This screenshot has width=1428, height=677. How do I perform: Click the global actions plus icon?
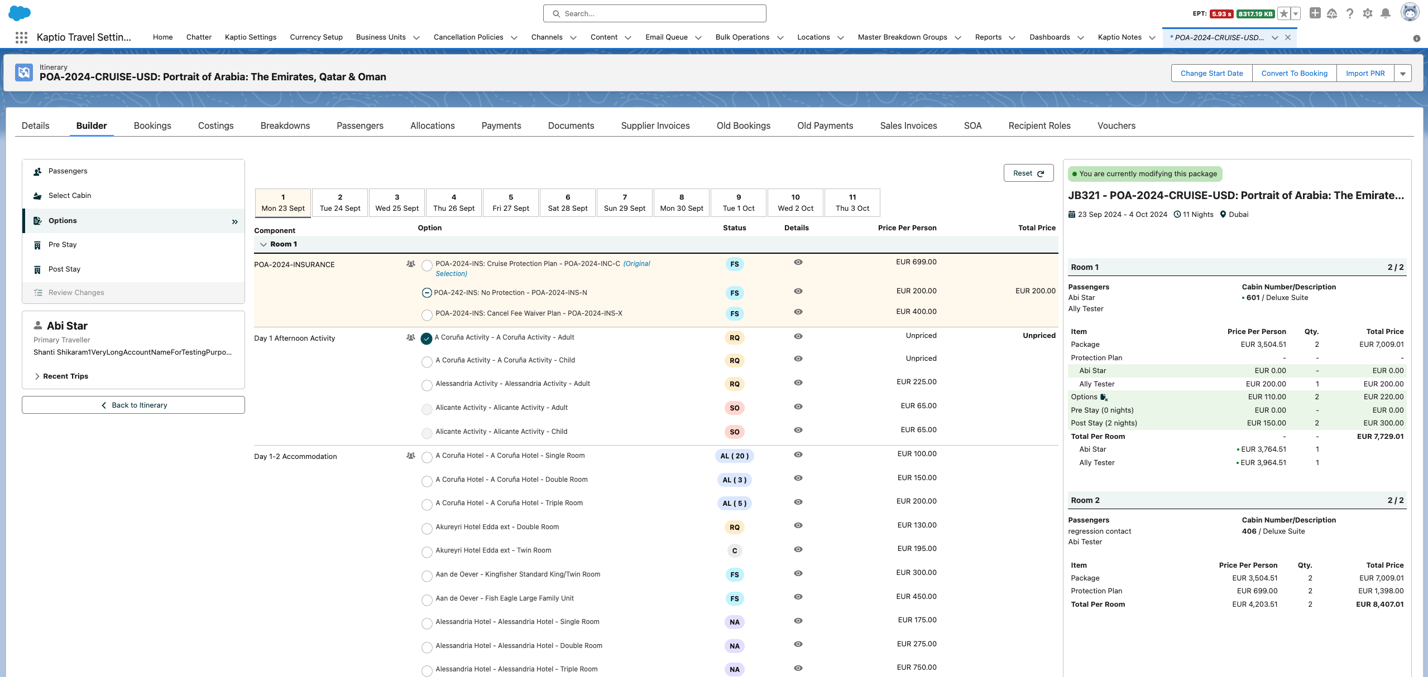[1315, 13]
